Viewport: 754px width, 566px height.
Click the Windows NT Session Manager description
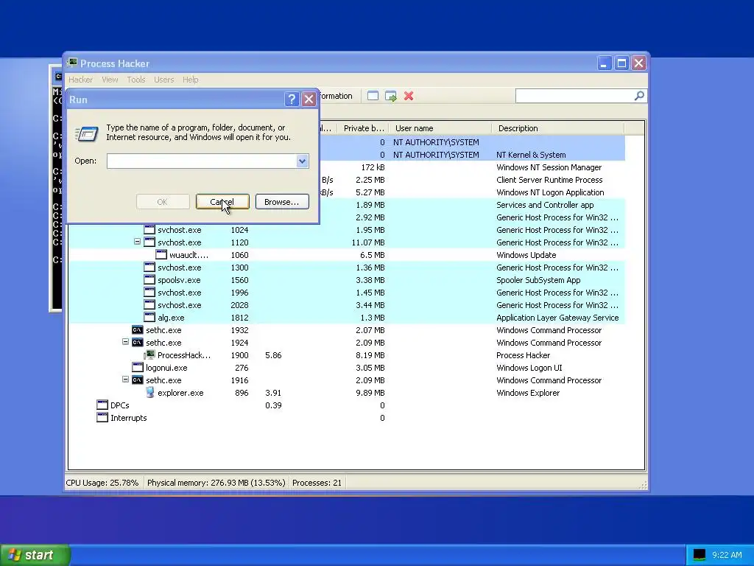click(x=549, y=167)
